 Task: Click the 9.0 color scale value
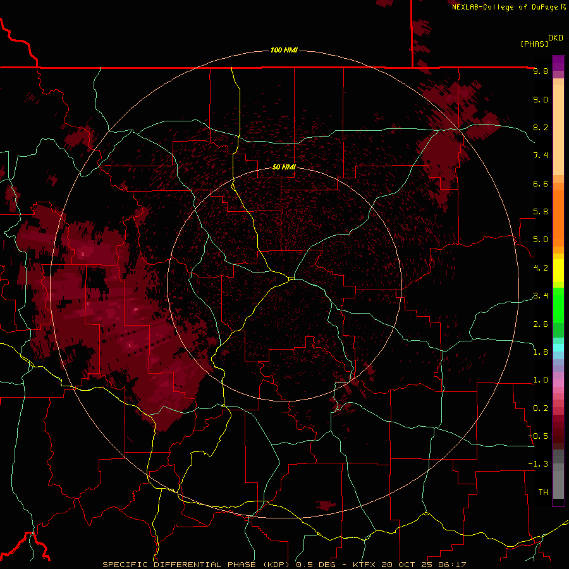[x=541, y=99]
